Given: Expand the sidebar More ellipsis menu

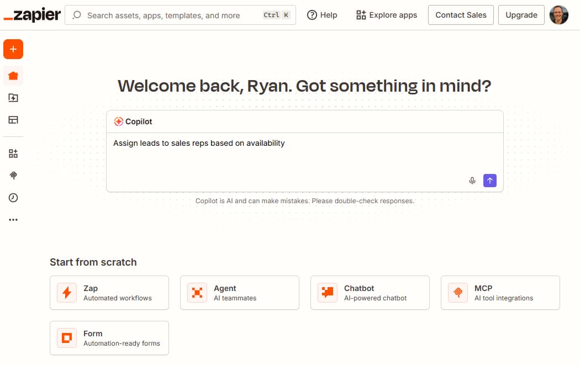Looking at the screenshot, I should (13, 220).
